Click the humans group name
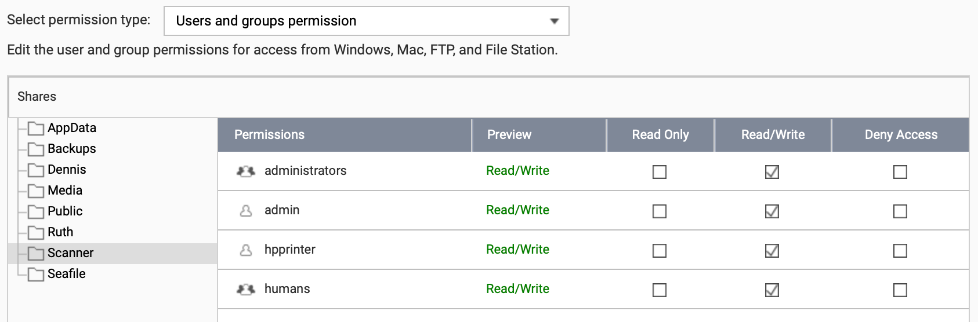This screenshot has width=978, height=322. point(287,289)
